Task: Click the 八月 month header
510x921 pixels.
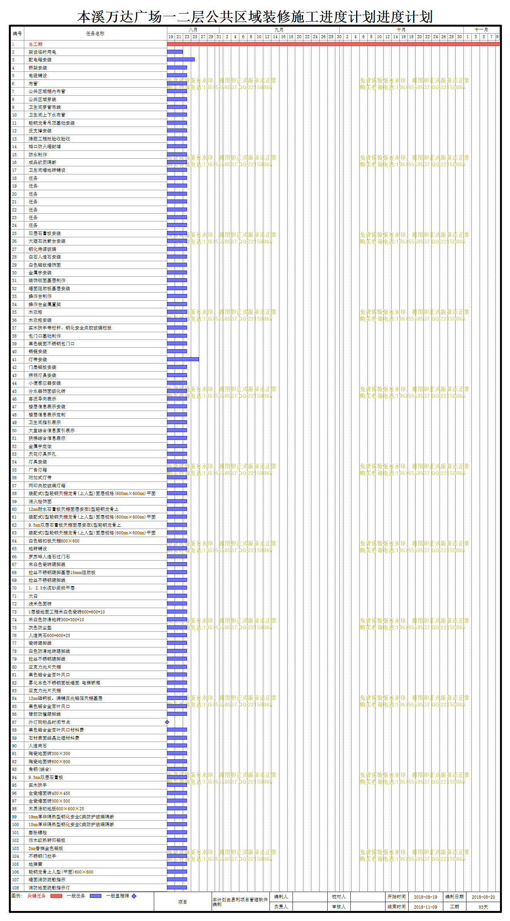Action: (193, 30)
